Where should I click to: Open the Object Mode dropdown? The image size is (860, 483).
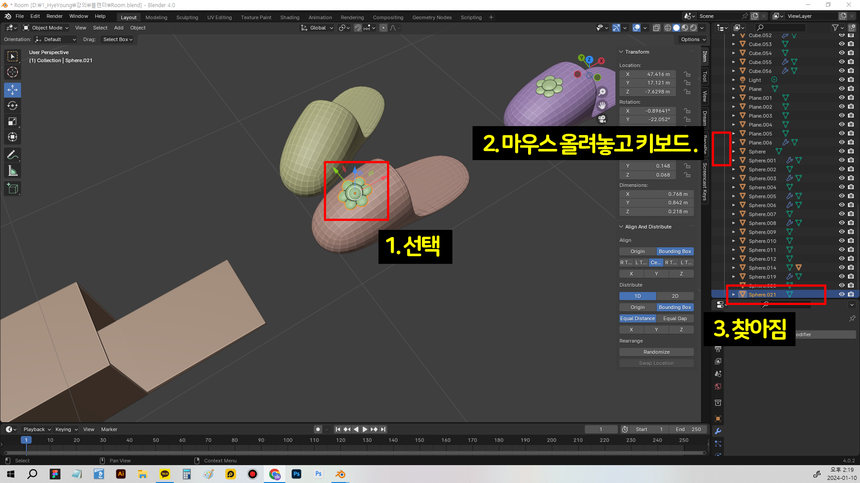[x=46, y=28]
